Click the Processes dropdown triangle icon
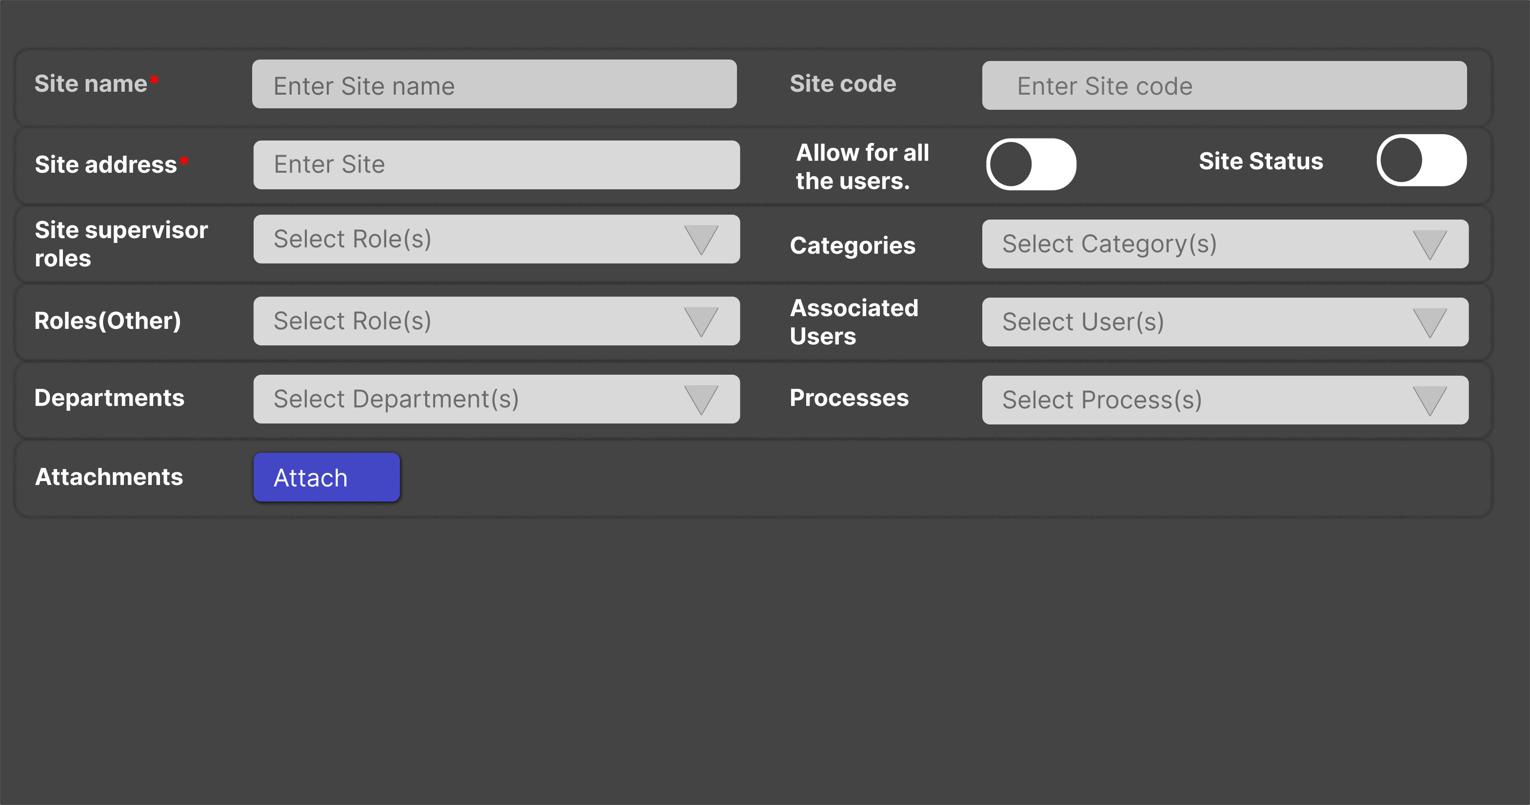This screenshot has width=1530, height=805. coord(1430,400)
